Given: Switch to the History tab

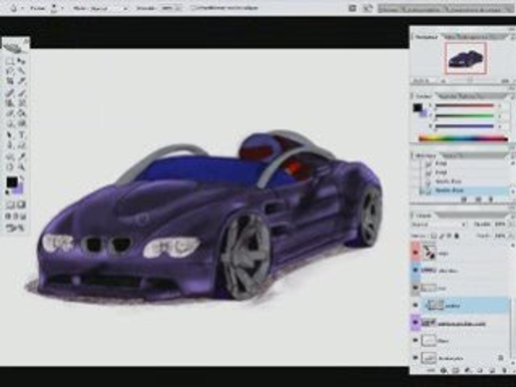Looking at the screenshot, I should 426,156.
